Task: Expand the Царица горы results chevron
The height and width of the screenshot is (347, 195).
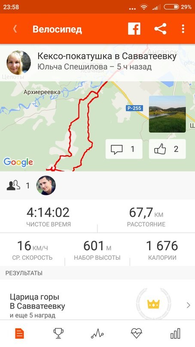Action: 189,305
